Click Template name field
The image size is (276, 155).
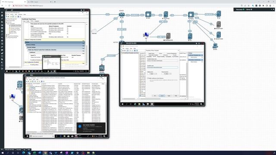point(163,67)
